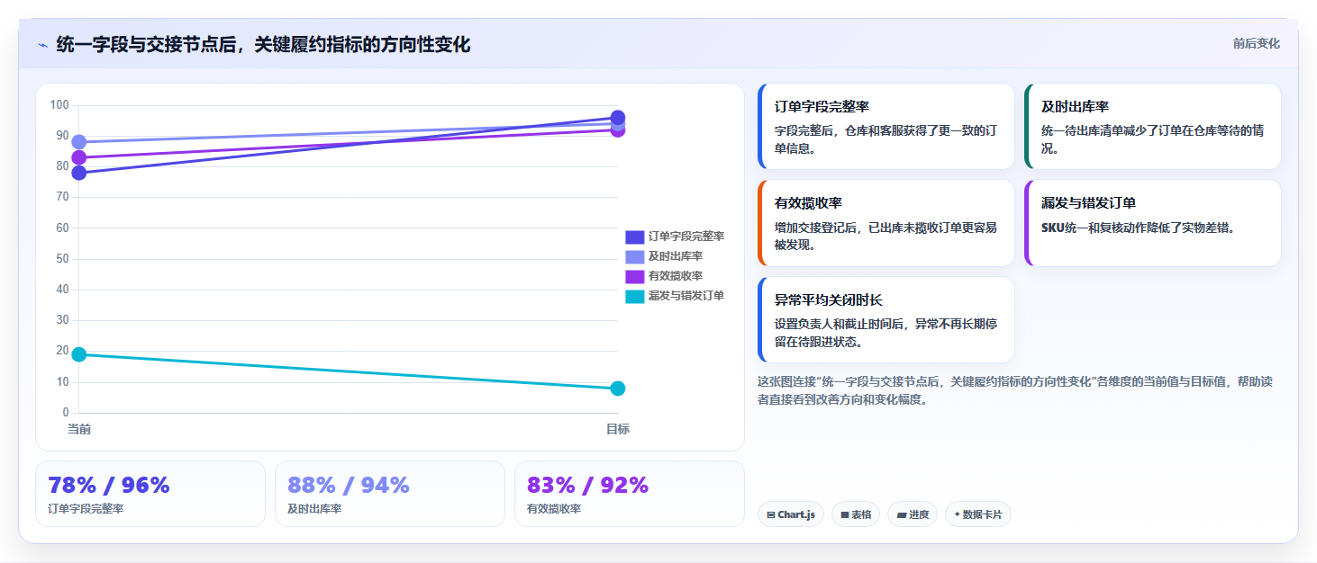Select the 有效揽收率 current data point

point(79,157)
